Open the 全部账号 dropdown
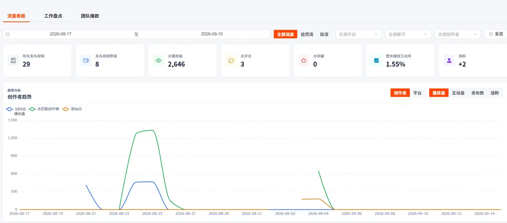507x223 pixels. (408, 34)
